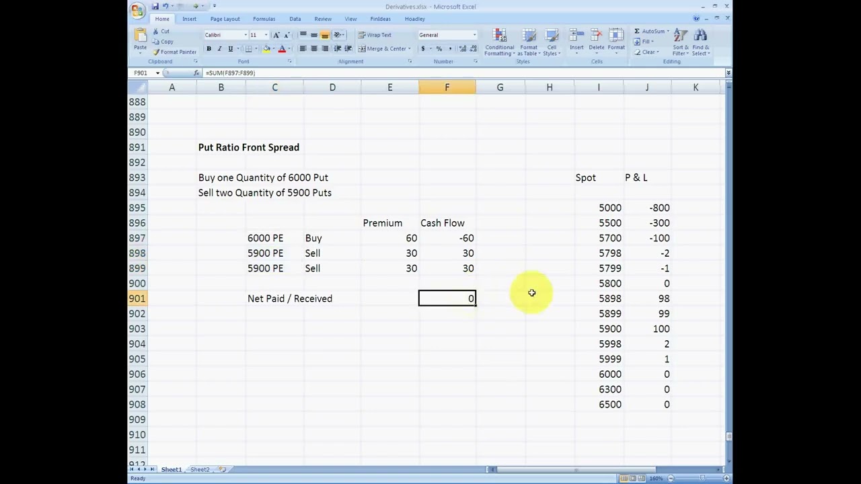Apply the Fill Color bucket
Image resolution: width=861 pixels, height=484 pixels.
click(x=266, y=49)
